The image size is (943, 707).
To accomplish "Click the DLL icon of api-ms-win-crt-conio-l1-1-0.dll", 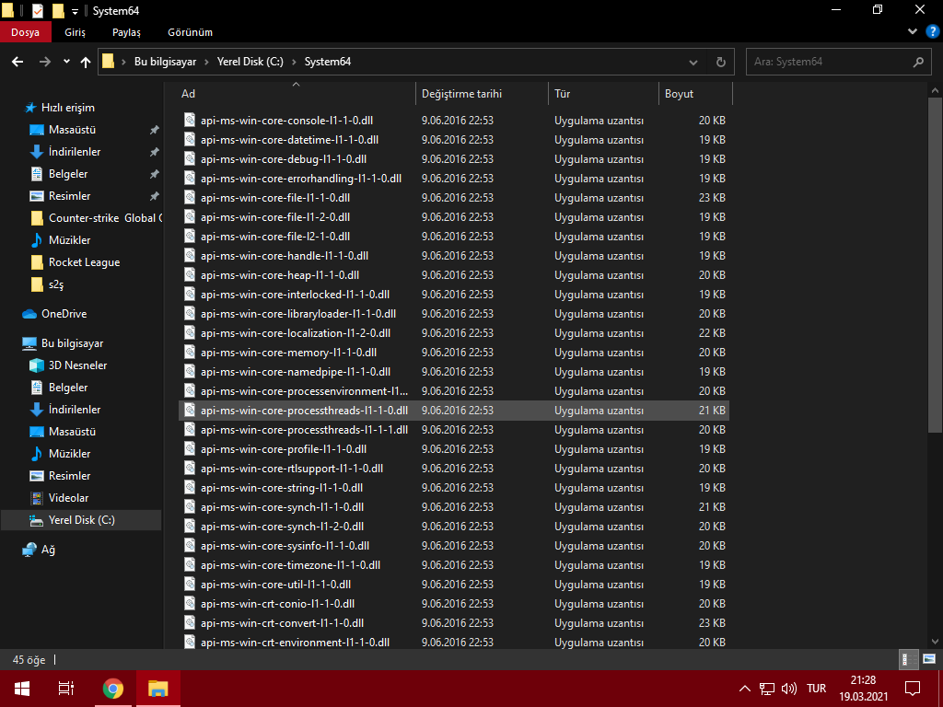I will tap(190, 604).
